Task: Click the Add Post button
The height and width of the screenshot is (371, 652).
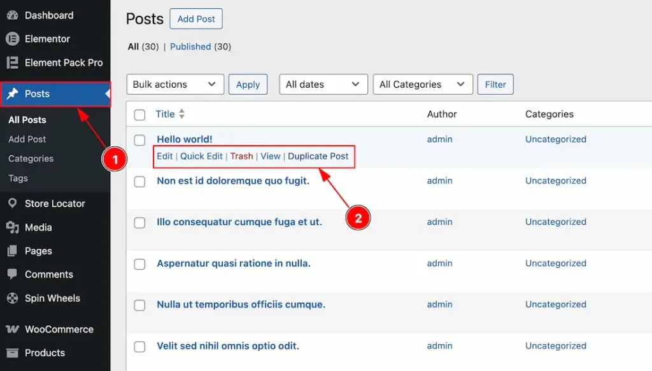Action: coord(196,19)
